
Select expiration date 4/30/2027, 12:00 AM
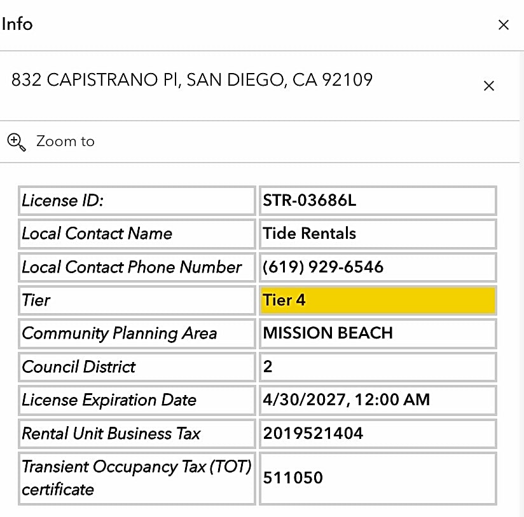[x=346, y=399]
